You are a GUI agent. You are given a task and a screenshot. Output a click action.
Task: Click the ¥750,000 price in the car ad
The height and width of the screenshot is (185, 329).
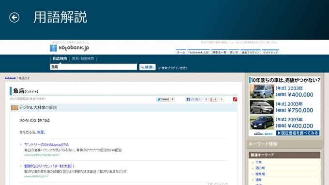point(300,110)
